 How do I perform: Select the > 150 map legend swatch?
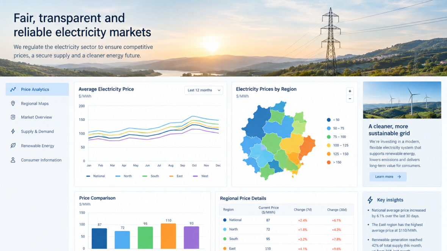329,162
